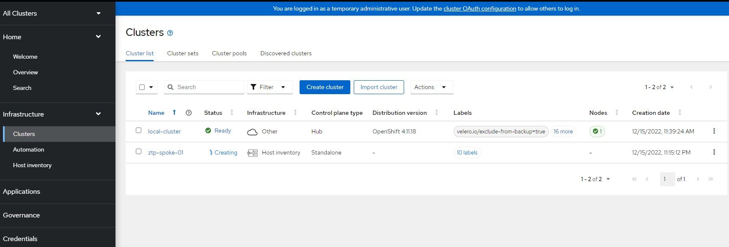The width and height of the screenshot is (729, 247).
Task: Click the Ready status link
Action: tap(223, 130)
